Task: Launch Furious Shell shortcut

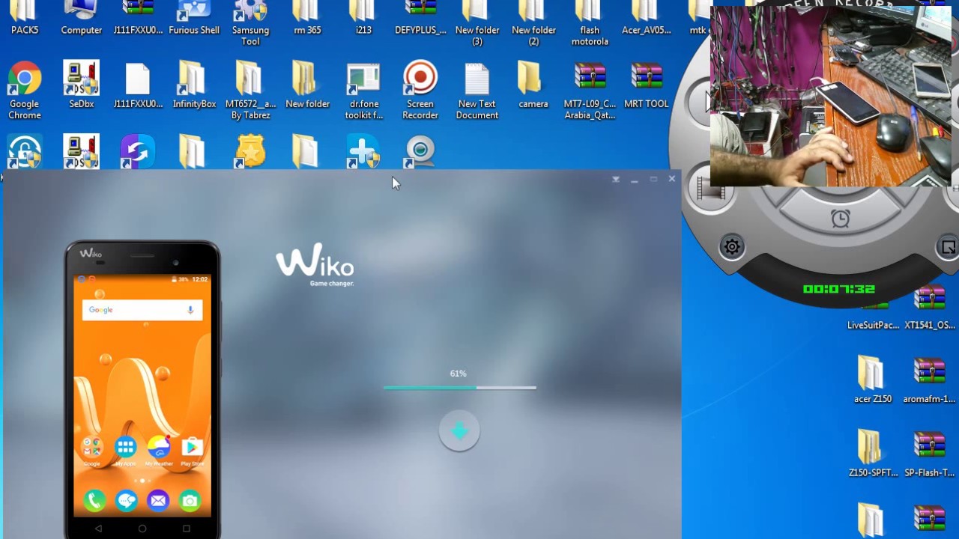Action: click(194, 18)
